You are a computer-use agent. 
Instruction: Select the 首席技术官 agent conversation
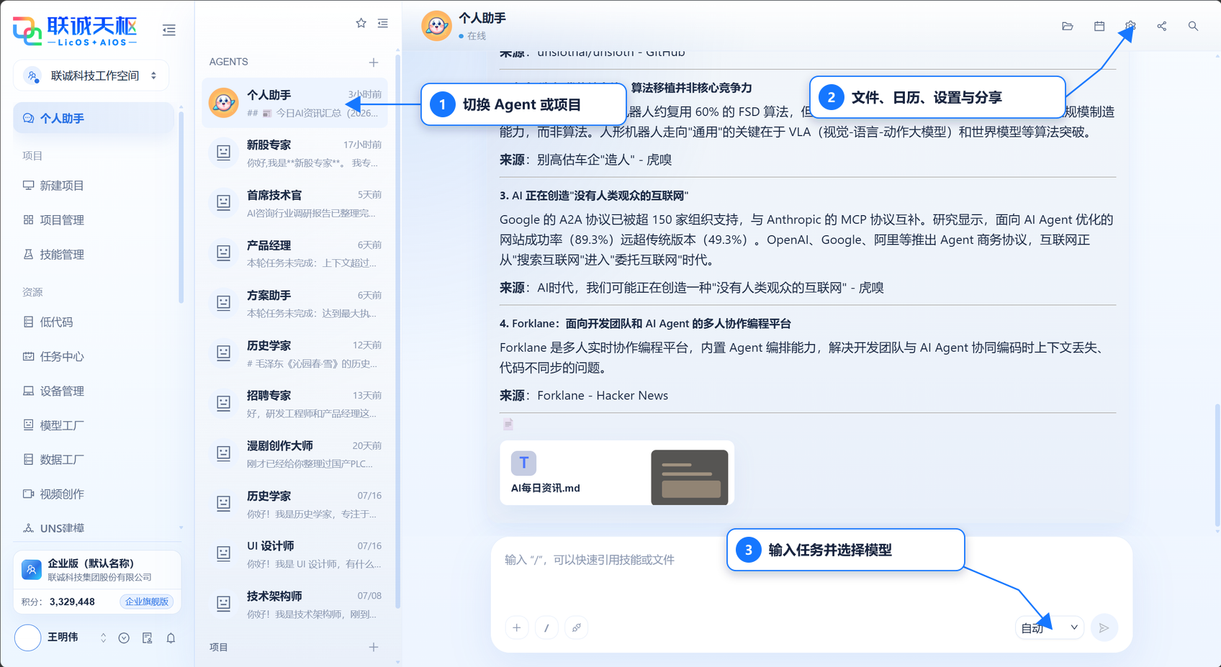click(x=294, y=204)
